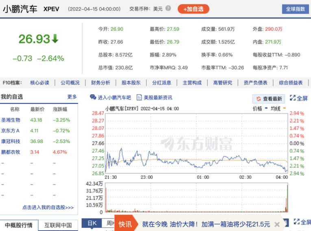
Task: Open the 资产负债表 link
Action: coord(255,83)
